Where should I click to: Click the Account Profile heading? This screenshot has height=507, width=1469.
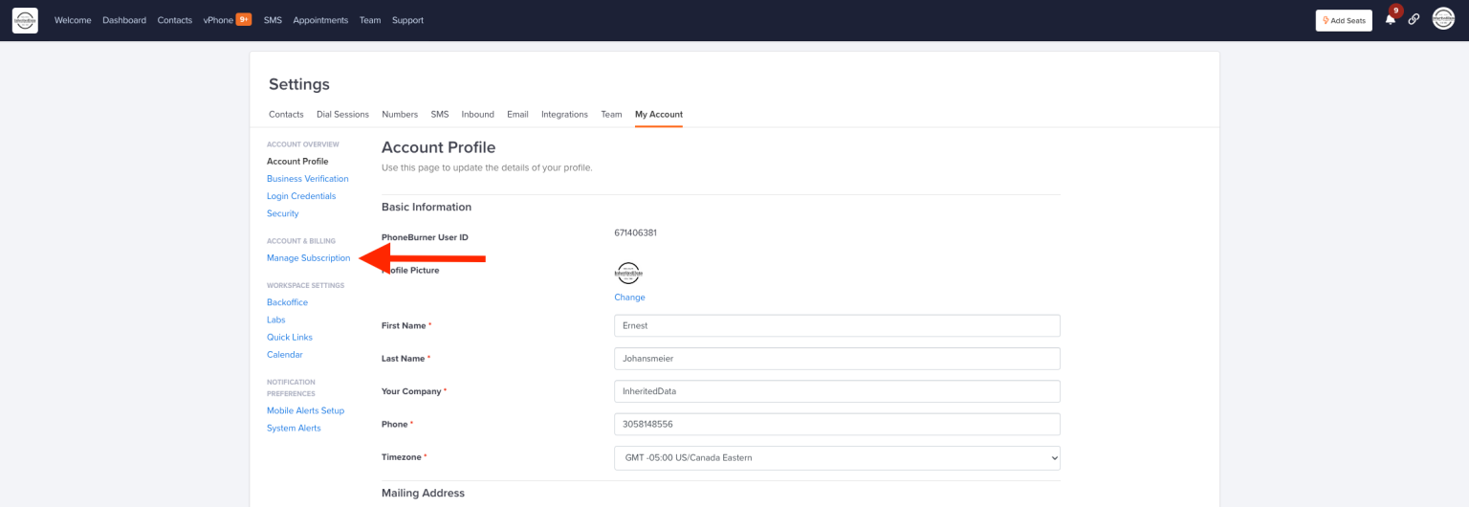[x=438, y=147]
